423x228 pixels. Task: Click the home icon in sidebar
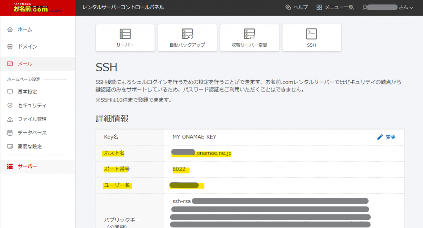point(10,30)
